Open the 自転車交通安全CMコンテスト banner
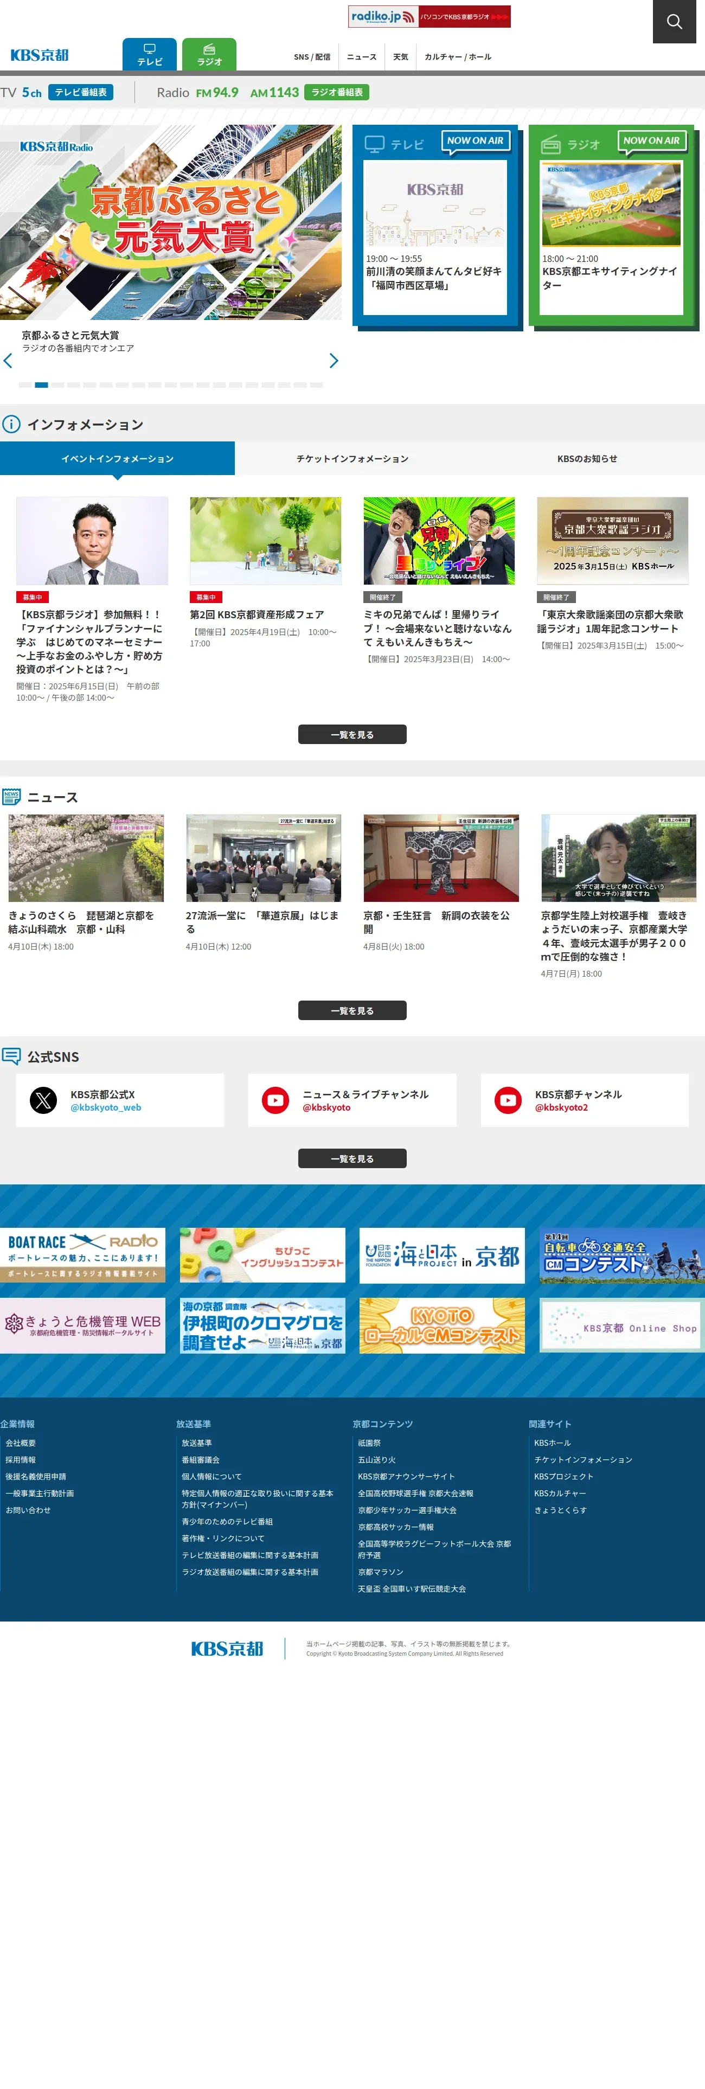The width and height of the screenshot is (705, 2089). pyautogui.click(x=622, y=1255)
